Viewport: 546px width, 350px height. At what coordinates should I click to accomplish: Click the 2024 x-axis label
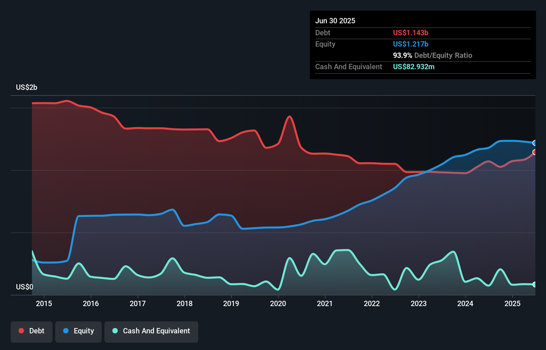465,303
